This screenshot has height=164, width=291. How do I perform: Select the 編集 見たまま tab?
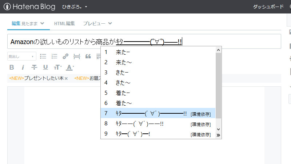[x=24, y=23]
